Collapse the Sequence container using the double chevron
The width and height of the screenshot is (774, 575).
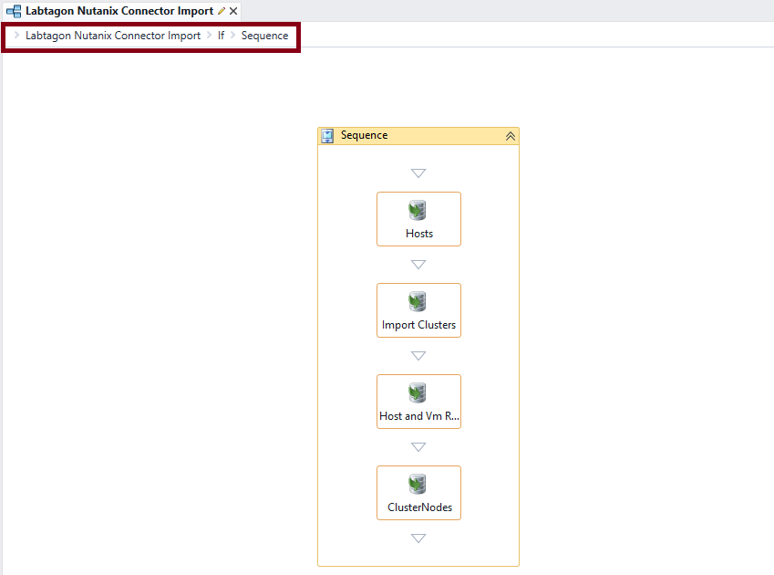[x=510, y=136]
